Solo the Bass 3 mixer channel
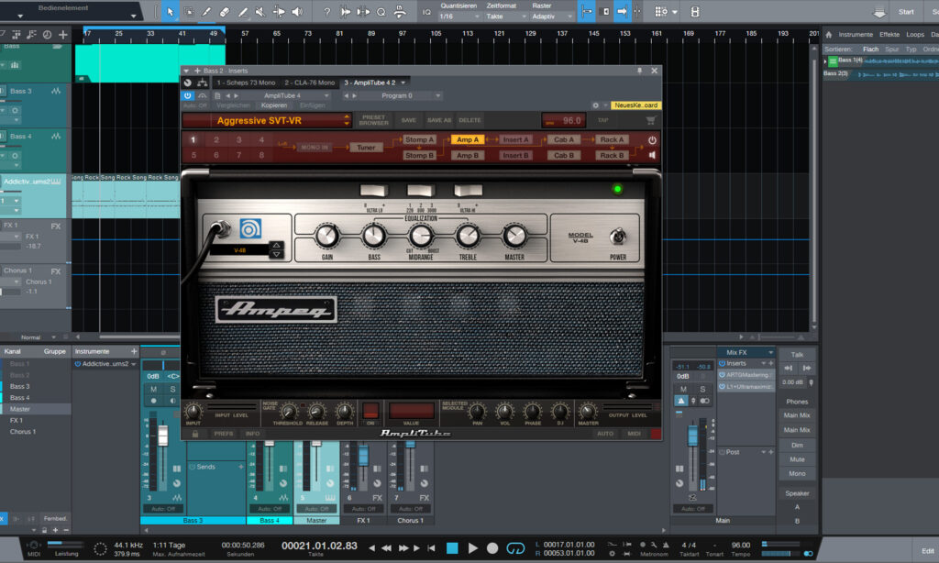 (172, 390)
